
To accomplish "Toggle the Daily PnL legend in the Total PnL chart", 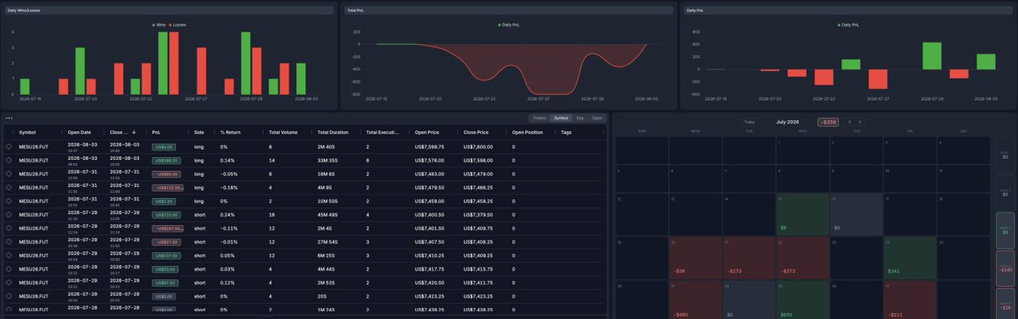I will pyautogui.click(x=510, y=25).
